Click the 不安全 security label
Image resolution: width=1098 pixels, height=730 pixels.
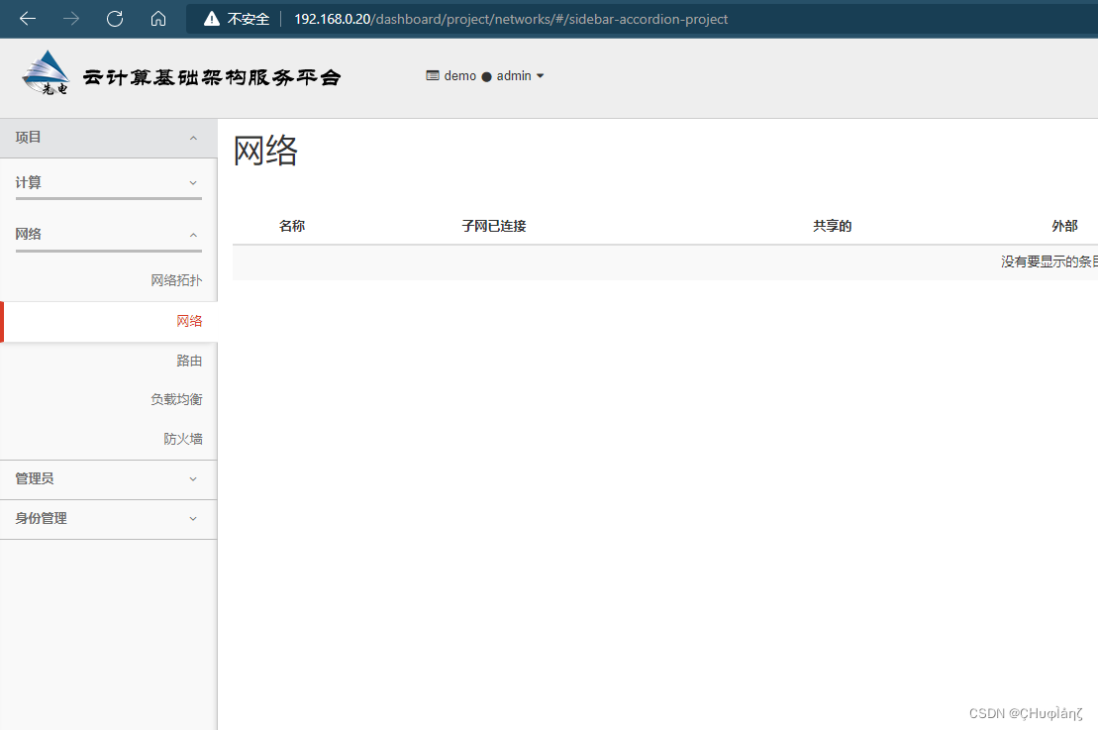click(x=248, y=19)
